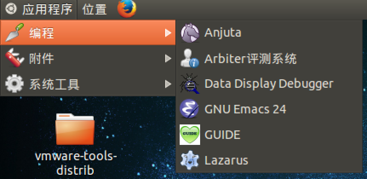Click the Arbiter评测系统 person icon
Image resolution: width=367 pixels, height=179 pixels.
(x=189, y=58)
